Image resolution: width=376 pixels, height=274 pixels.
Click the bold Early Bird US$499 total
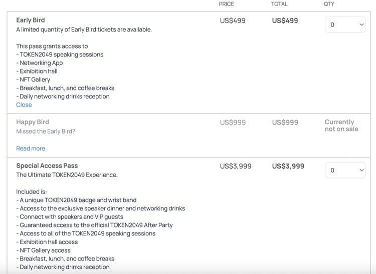click(x=285, y=21)
